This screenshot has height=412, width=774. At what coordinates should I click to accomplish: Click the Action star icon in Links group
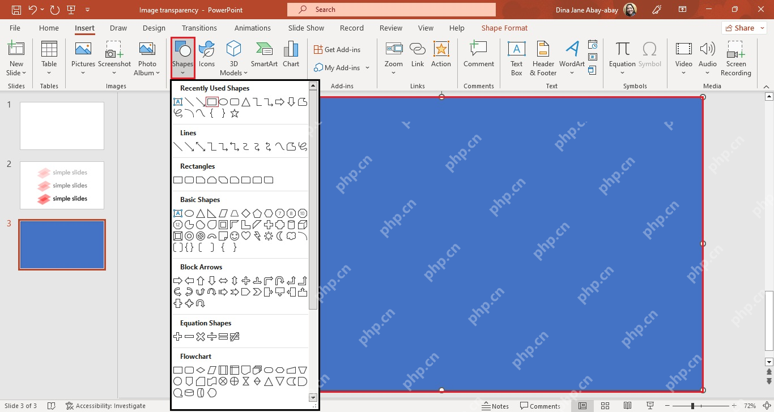coord(441,55)
